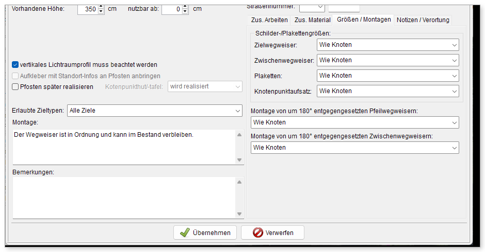Click the Straßennummer text field
The height and width of the screenshot is (252, 485).
344,7
